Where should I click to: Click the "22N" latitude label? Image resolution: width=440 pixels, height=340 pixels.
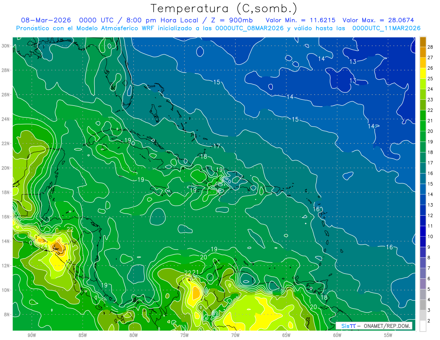click(x=6, y=143)
